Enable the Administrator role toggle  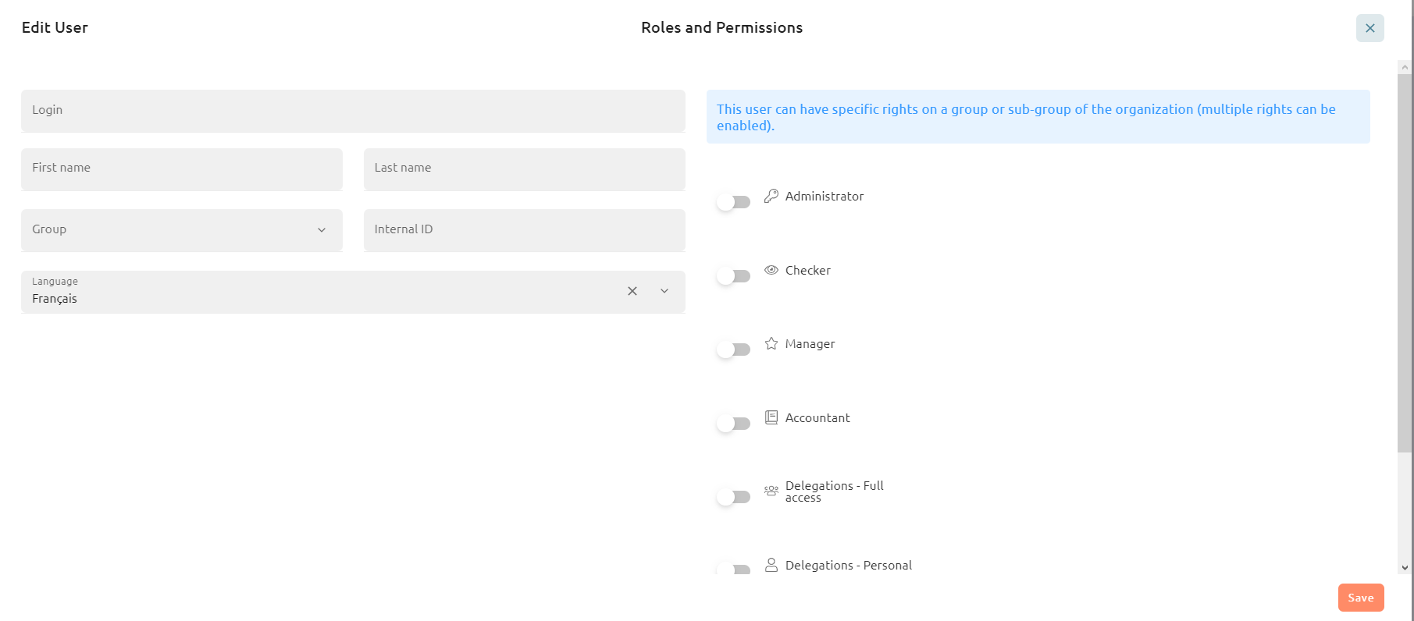click(733, 202)
